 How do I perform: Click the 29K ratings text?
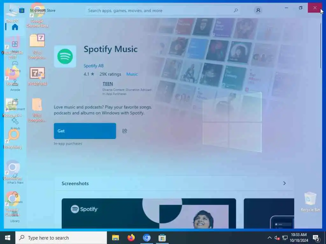click(x=110, y=74)
